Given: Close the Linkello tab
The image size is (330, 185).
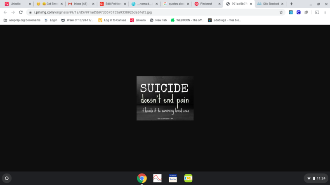Looking at the screenshot, I should [29, 4].
